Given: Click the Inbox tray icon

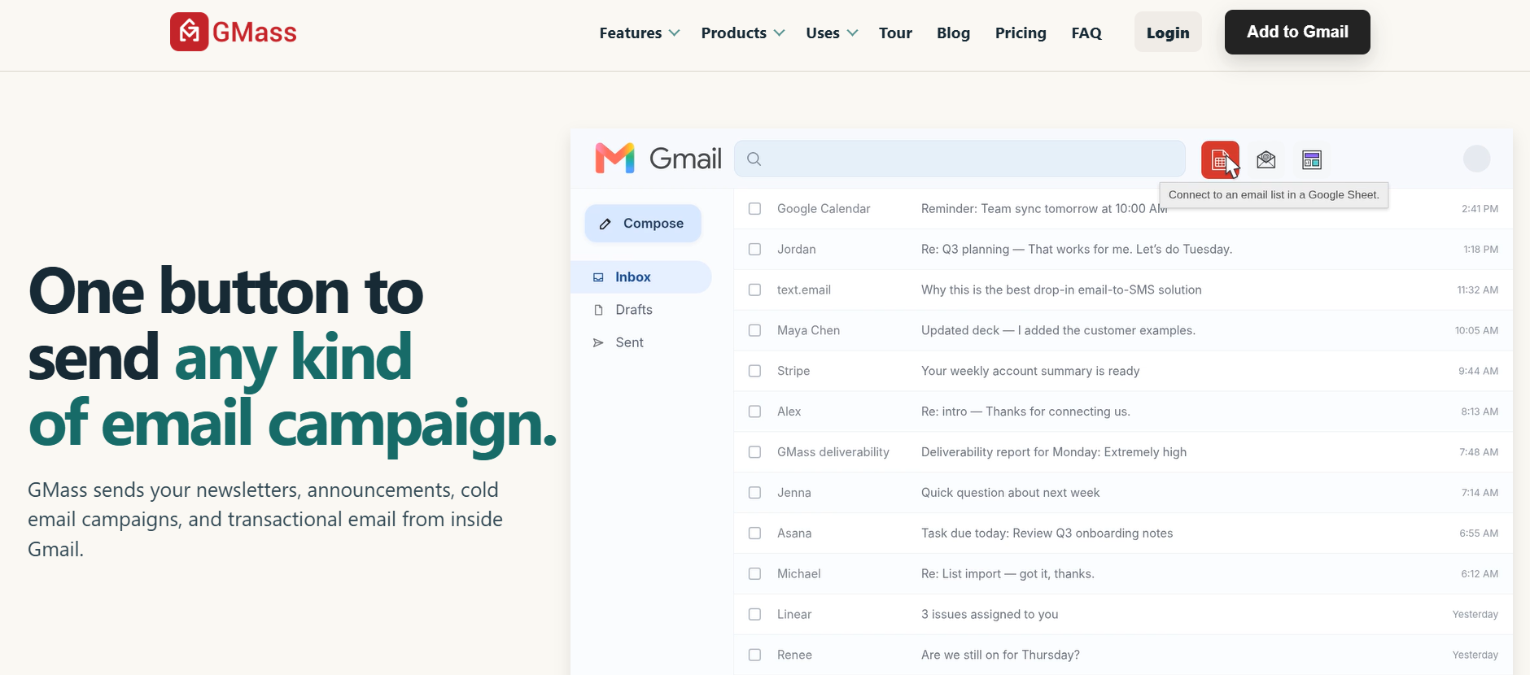Looking at the screenshot, I should coord(598,277).
